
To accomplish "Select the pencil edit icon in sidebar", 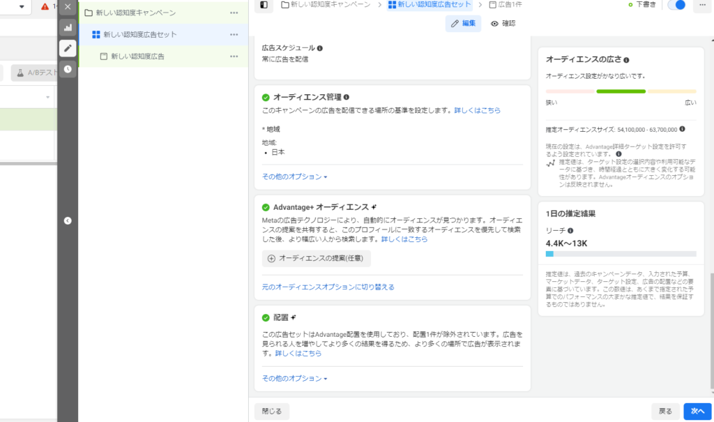I will [x=68, y=48].
